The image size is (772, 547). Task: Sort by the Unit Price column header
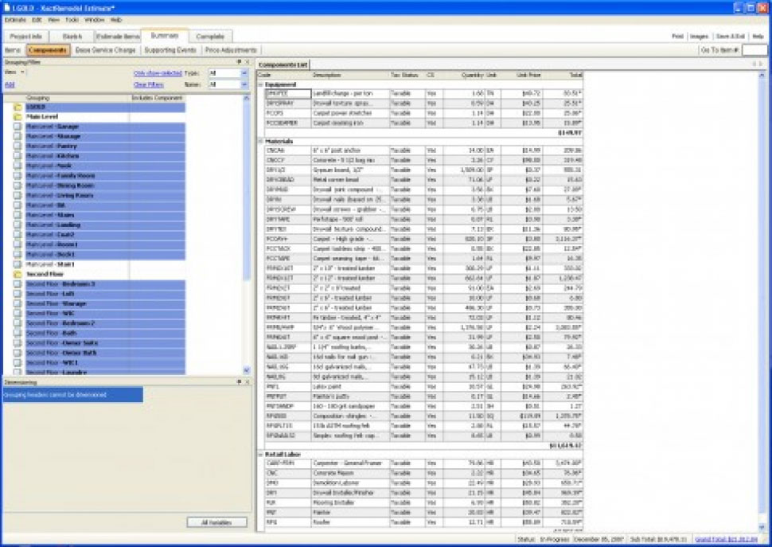coord(521,76)
